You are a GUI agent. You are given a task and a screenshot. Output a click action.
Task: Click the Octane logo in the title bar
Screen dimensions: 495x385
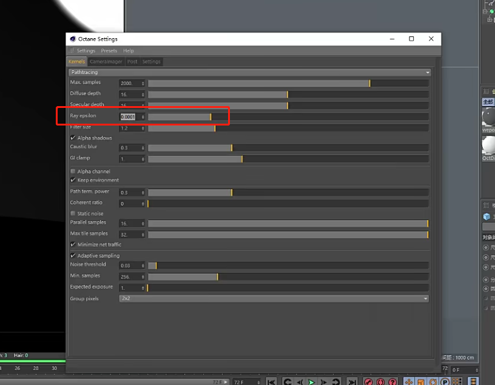pos(73,39)
